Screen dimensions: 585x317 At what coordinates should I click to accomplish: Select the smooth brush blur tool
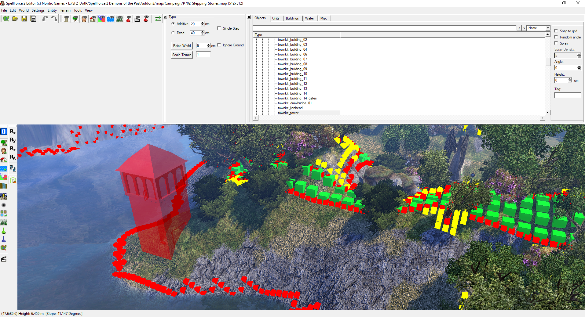[x=4, y=205]
